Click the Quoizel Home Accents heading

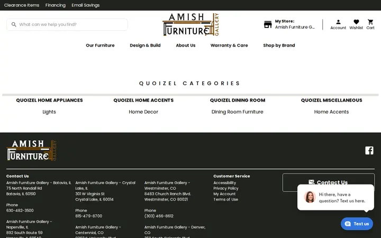[143, 100]
